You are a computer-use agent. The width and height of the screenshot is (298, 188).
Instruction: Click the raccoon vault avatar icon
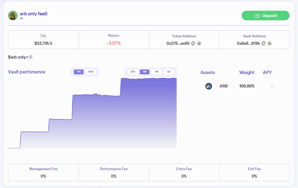[13, 16]
